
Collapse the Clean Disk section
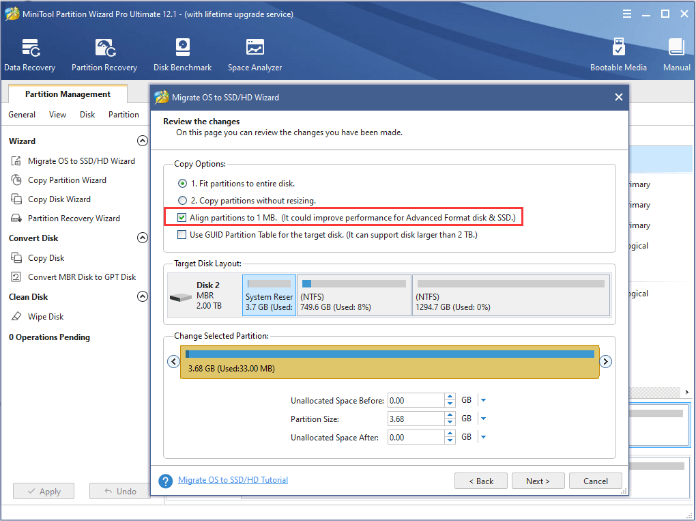(142, 296)
